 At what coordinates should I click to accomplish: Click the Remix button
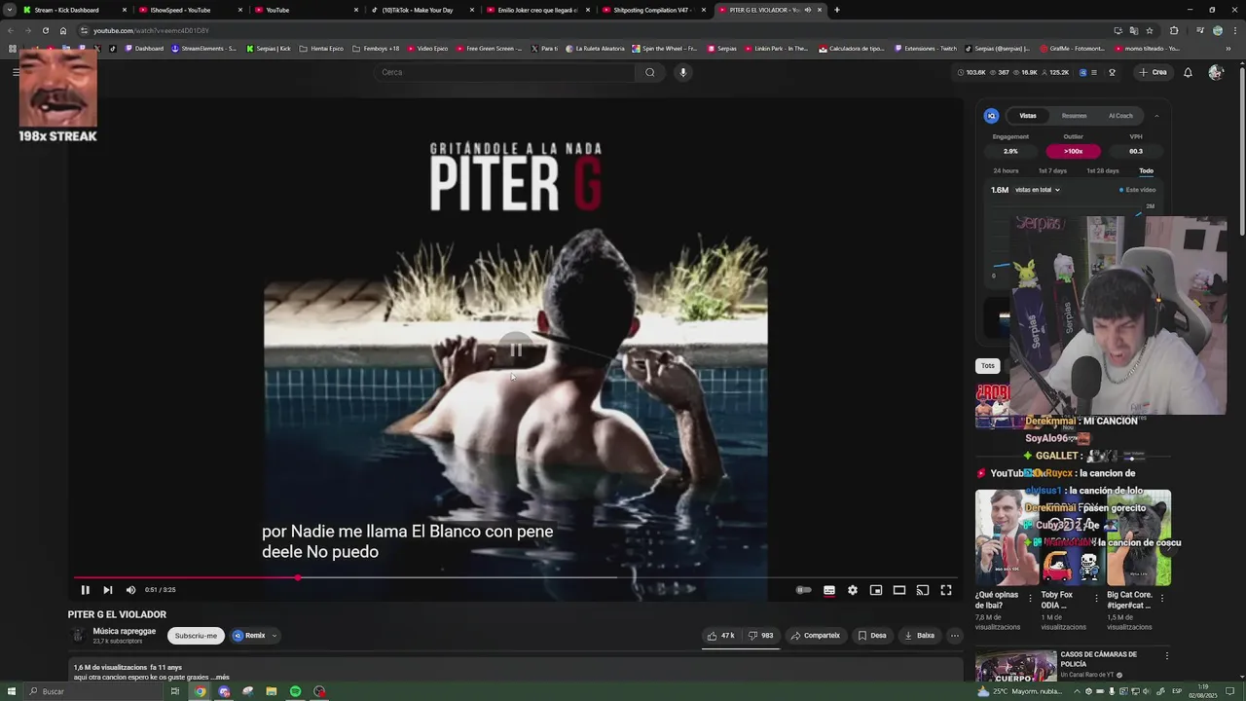point(249,636)
